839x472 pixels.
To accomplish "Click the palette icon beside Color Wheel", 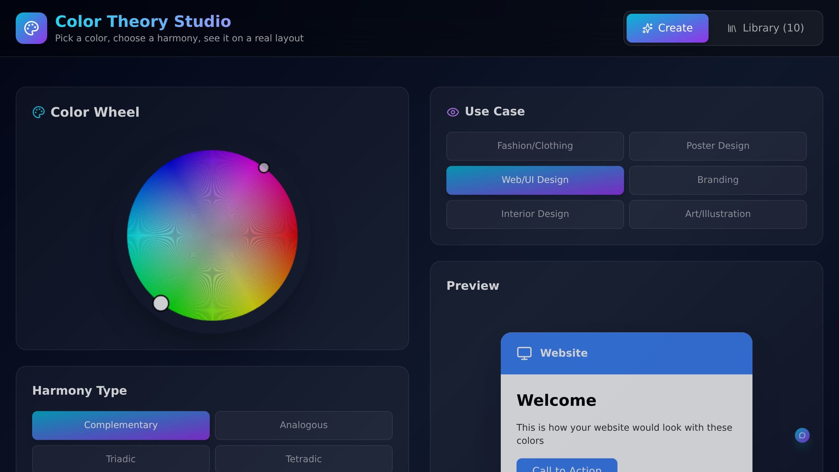I will coord(39,112).
